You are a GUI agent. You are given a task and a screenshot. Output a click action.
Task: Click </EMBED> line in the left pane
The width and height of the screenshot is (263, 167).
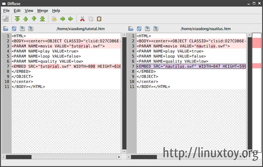click(66, 71)
